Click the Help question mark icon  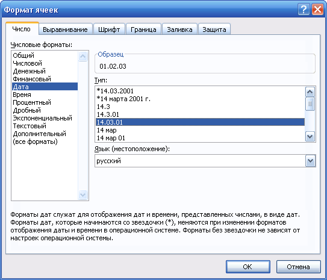[304, 10]
